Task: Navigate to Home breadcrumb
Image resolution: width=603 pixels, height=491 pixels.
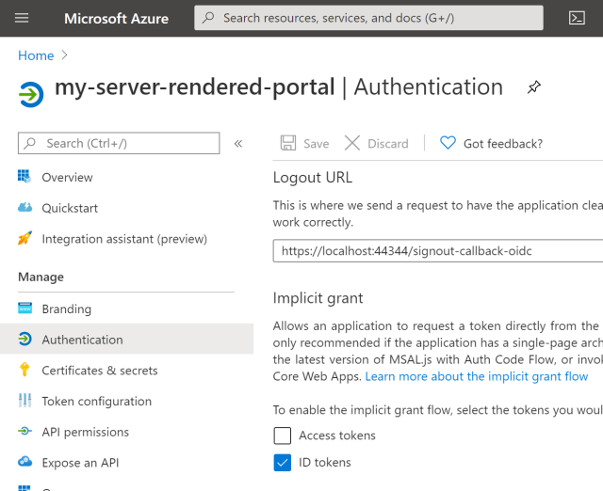Action: [x=36, y=56]
